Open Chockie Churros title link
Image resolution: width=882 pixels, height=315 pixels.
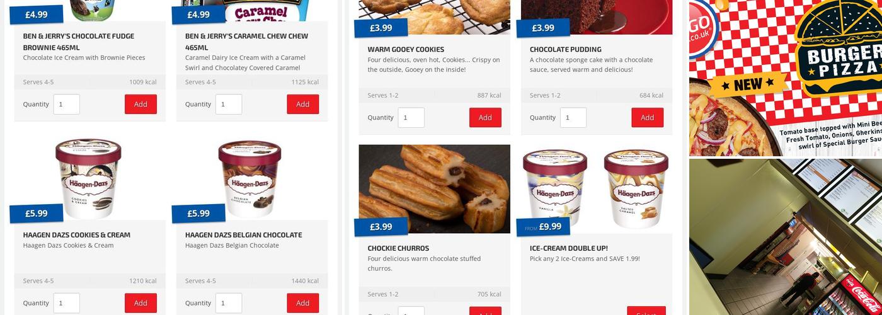[x=398, y=248]
